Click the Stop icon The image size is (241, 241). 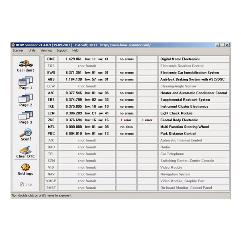coord(22,184)
